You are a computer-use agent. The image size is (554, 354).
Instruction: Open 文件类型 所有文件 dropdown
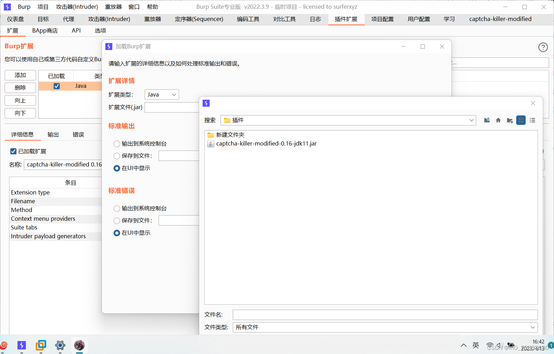[385, 327]
